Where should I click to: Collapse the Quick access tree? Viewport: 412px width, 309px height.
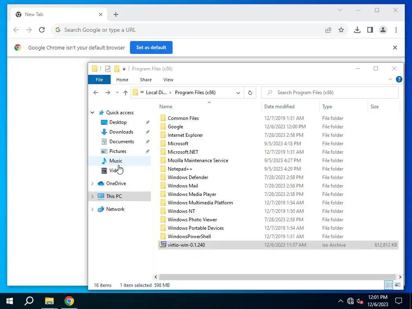(93, 113)
